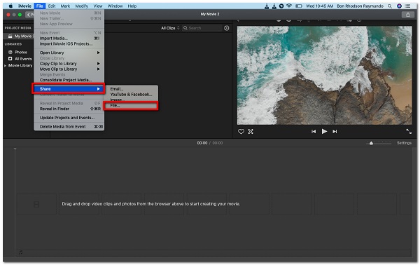Click the Projects back button
420x265 pixels.
tap(30, 15)
